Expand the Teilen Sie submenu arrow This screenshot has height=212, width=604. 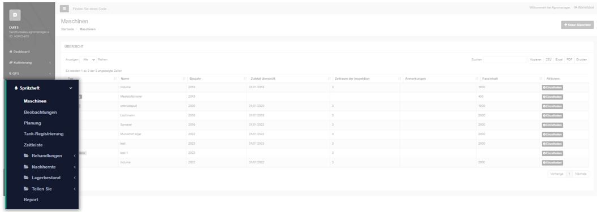[x=74, y=189]
